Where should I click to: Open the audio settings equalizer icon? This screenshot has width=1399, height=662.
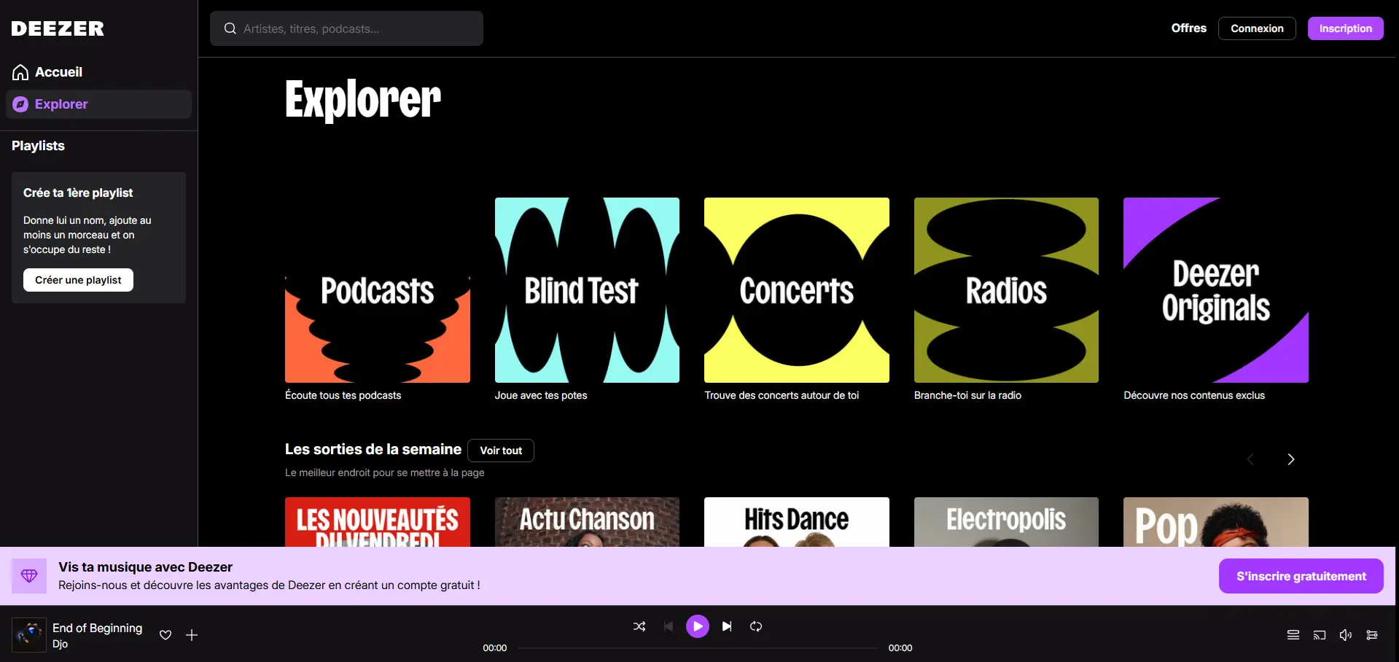point(1372,635)
